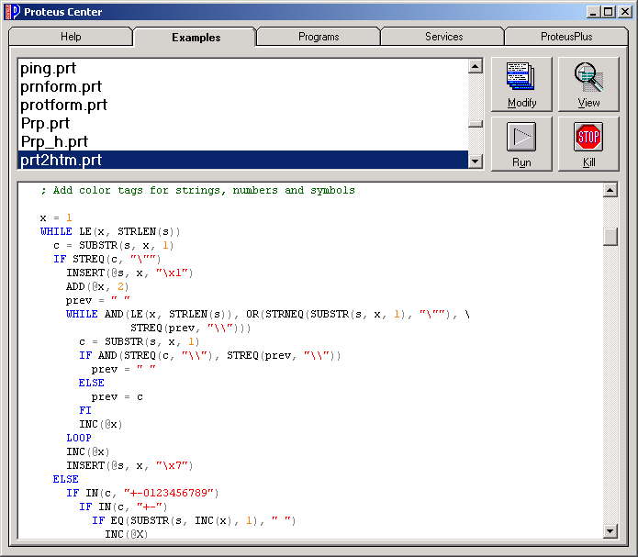Open the ProteusPlus tab

pyautogui.click(x=566, y=37)
